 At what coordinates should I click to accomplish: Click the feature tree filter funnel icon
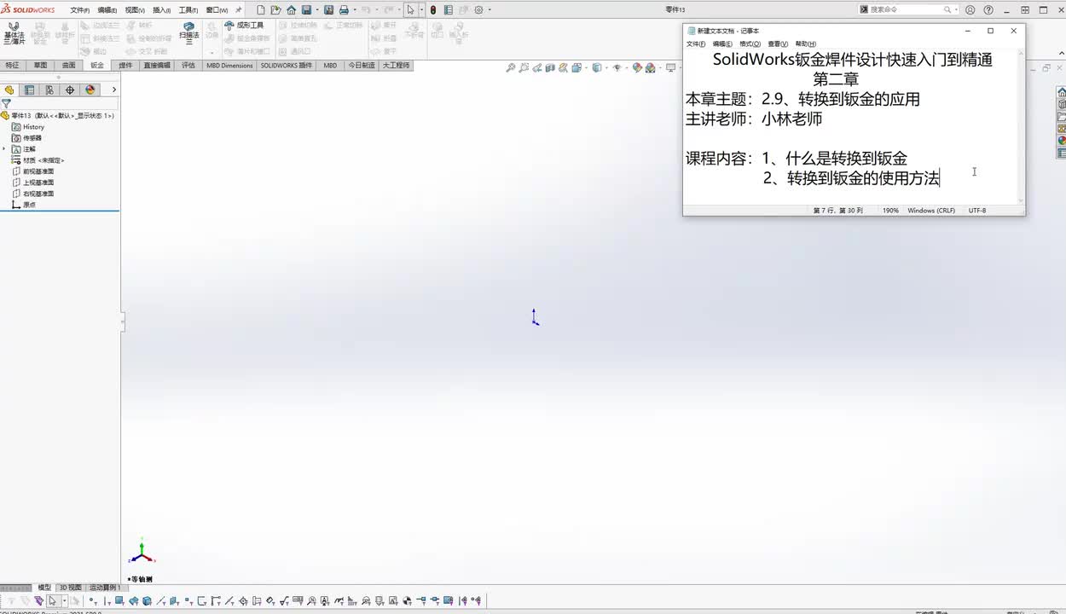pos(6,103)
